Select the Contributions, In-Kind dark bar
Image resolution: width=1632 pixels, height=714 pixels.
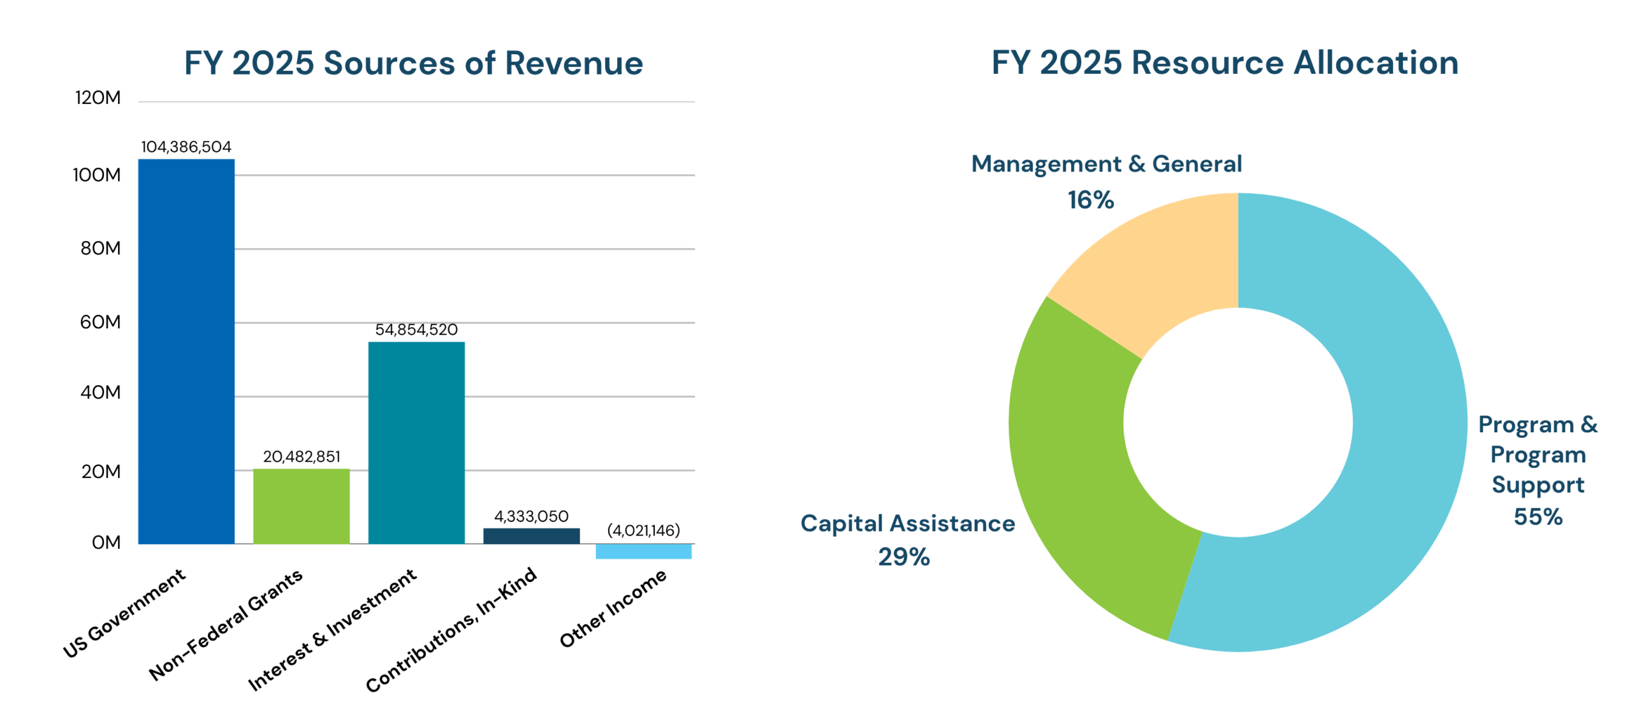(532, 535)
